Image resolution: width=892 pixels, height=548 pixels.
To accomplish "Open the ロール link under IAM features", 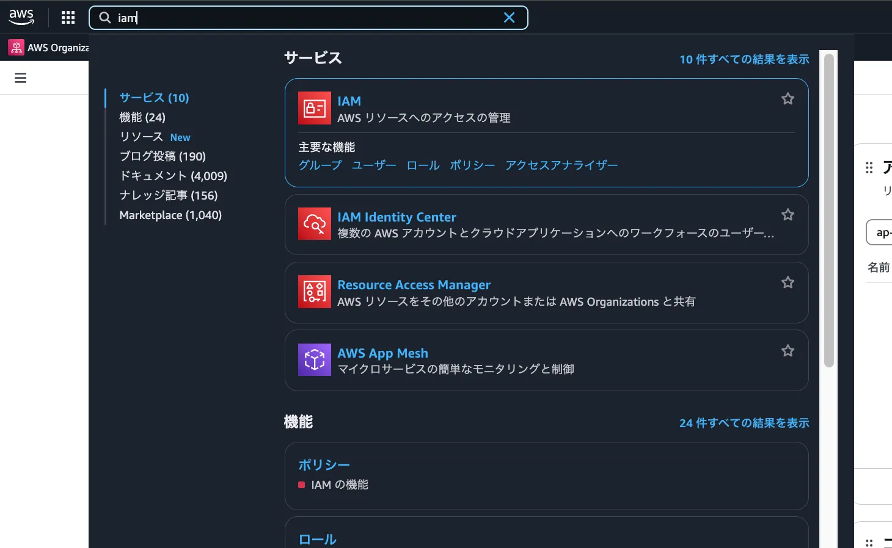I will coord(423,165).
